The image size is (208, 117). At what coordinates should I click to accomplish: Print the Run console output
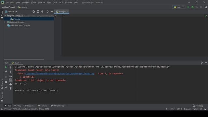click(x=11, y=84)
